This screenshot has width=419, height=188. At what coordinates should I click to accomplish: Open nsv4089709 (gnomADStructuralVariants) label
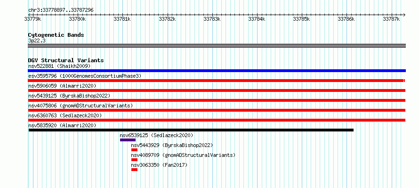coord(183,155)
